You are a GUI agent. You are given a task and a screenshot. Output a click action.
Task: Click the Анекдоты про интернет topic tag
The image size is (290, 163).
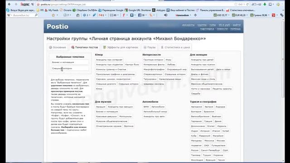point(109,60)
